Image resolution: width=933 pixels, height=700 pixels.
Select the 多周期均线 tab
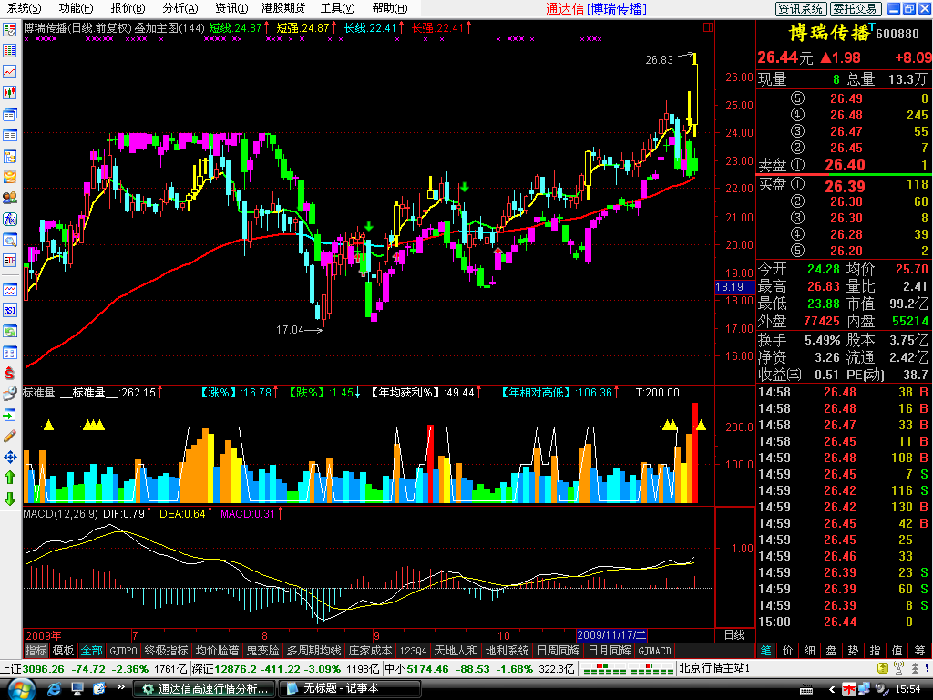(314, 651)
